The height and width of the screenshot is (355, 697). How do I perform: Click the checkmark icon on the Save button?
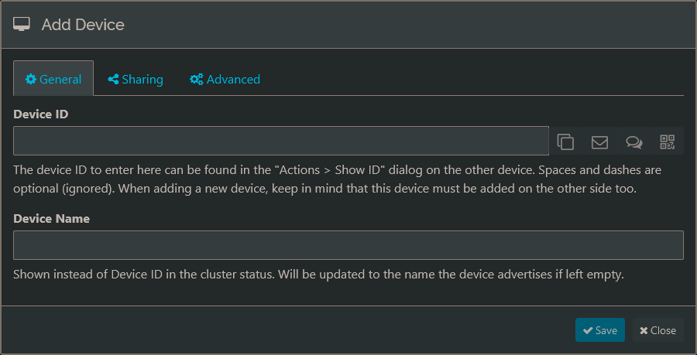click(x=588, y=330)
